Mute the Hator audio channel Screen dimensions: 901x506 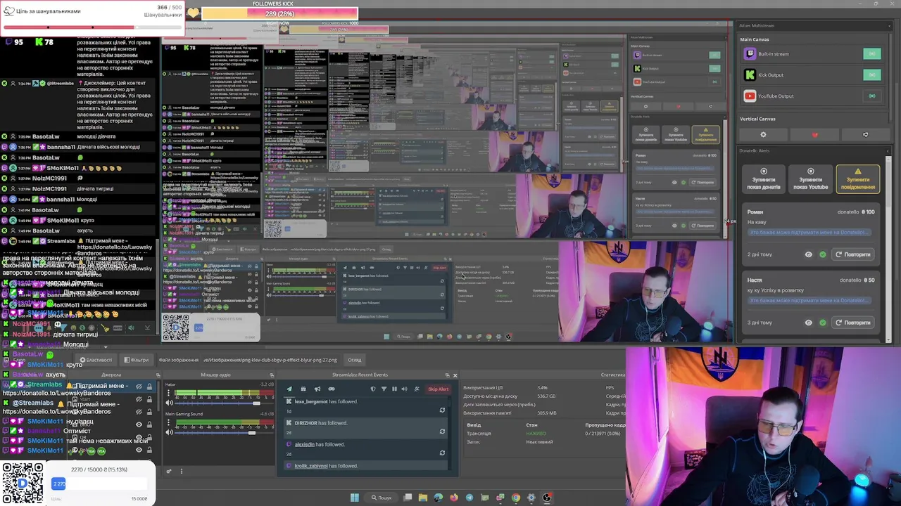click(x=168, y=403)
